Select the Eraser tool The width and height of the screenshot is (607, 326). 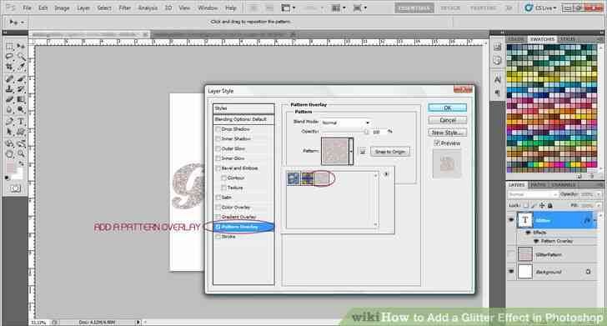click(9, 99)
